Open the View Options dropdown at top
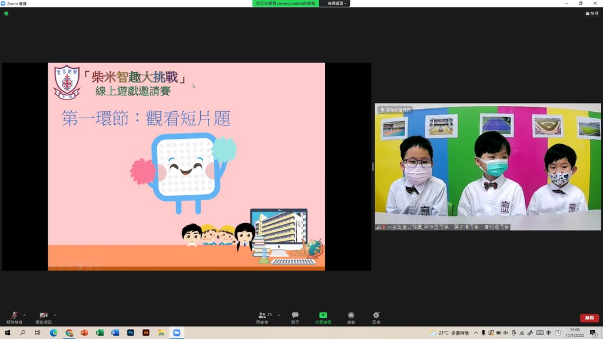603x339 pixels. point(337,4)
